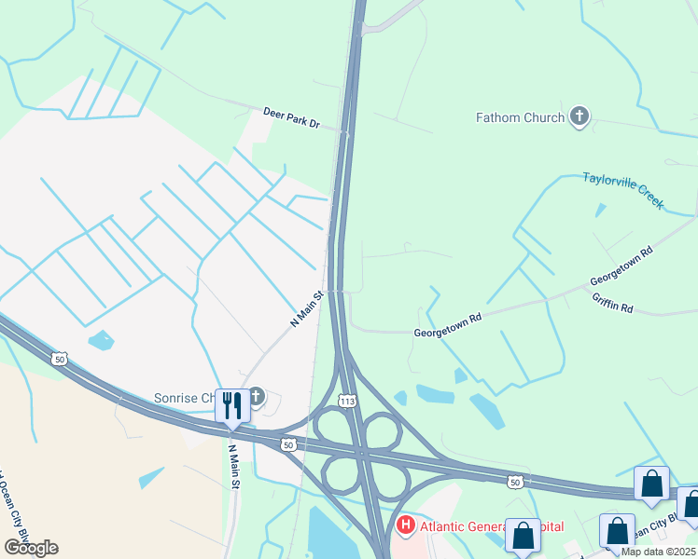This screenshot has height=559, width=698.
Task: Click the upper Georgetown Rd label near Griffin Rd
Action: tap(621, 266)
